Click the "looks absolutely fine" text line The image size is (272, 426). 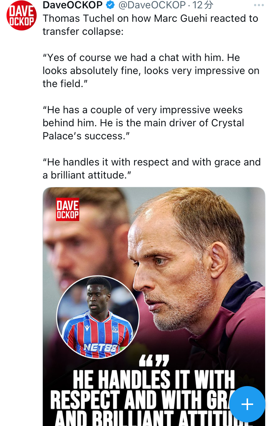pos(151,70)
